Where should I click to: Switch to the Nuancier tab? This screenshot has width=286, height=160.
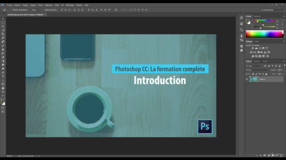(257, 16)
